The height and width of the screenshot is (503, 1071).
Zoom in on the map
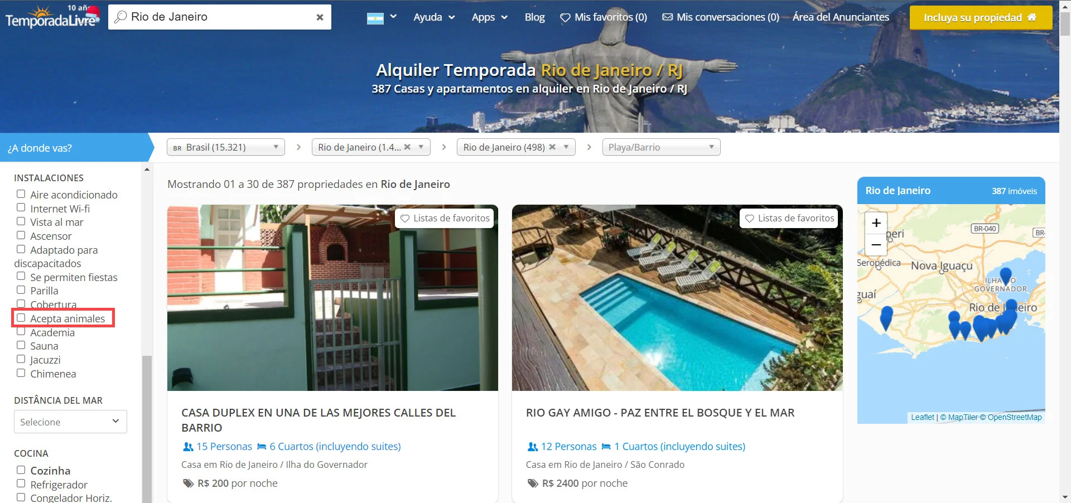(876, 223)
